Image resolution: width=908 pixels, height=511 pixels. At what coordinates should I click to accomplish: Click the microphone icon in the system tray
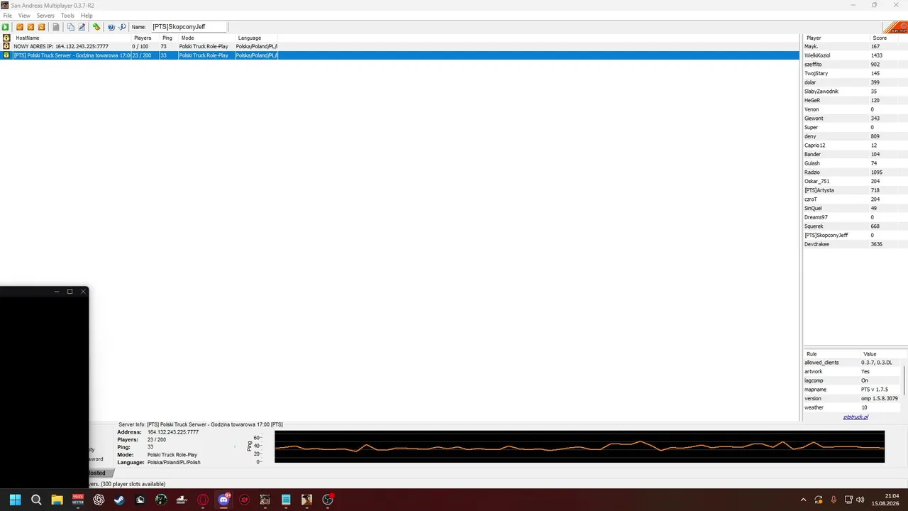coord(834,500)
